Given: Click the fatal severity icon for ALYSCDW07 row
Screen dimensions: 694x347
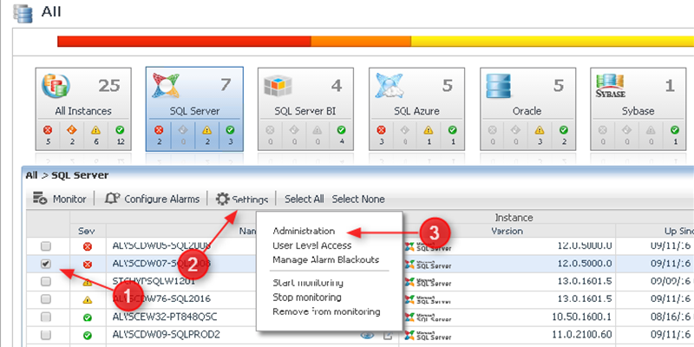Looking at the screenshot, I should pos(88,265).
